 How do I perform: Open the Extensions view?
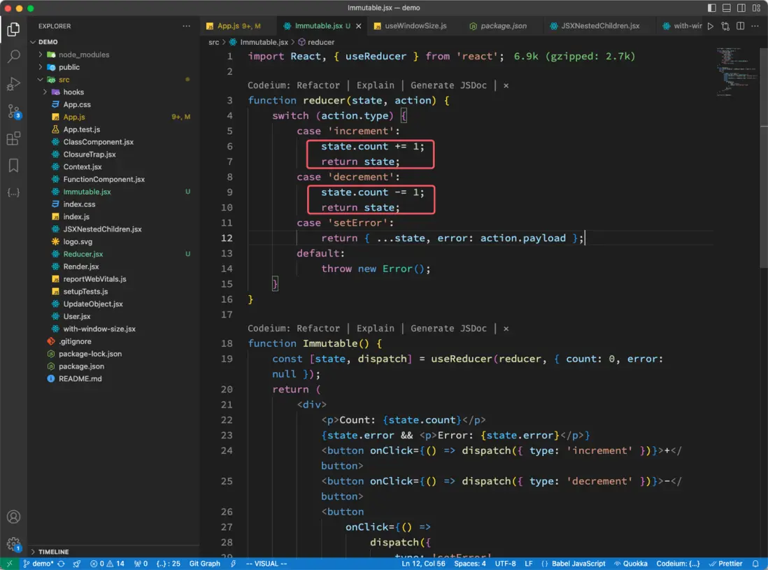(13, 138)
